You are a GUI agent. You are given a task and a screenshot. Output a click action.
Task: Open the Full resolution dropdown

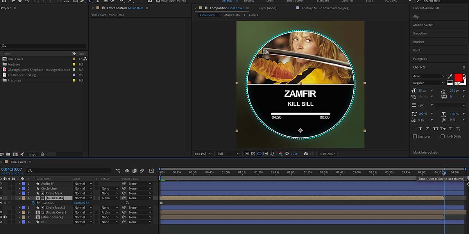[229, 154]
